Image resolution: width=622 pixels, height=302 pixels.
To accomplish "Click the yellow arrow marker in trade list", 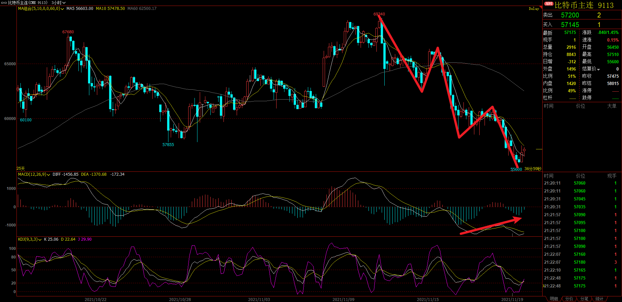I will [x=544, y=286].
